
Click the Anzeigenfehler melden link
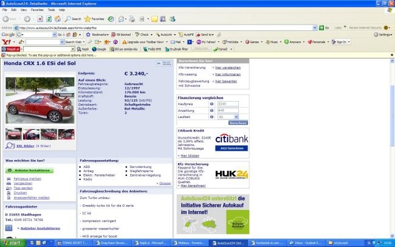coord(32,198)
